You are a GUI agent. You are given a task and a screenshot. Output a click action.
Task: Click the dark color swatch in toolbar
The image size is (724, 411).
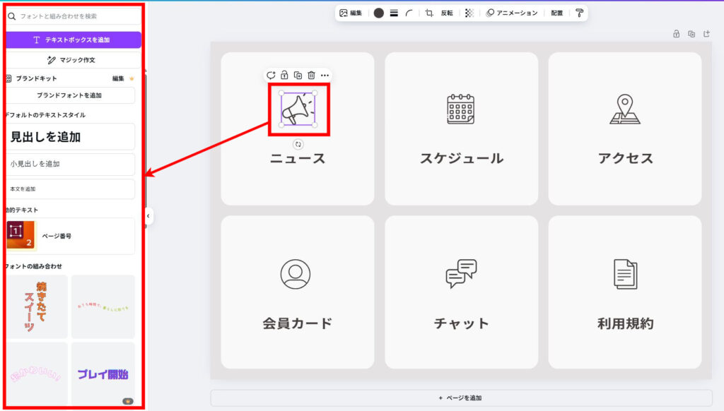pyautogui.click(x=379, y=13)
